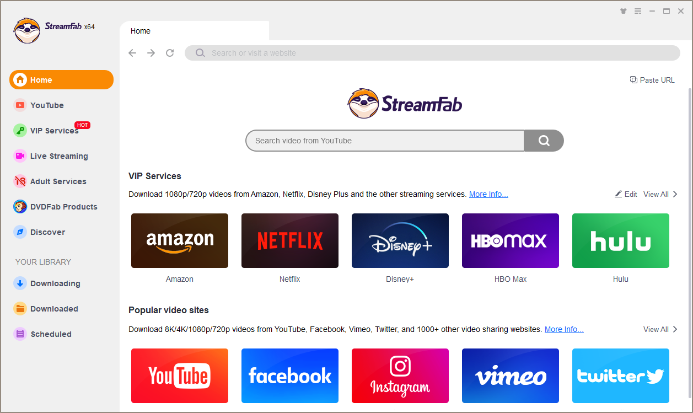Click the VIP Services key icon

20,131
